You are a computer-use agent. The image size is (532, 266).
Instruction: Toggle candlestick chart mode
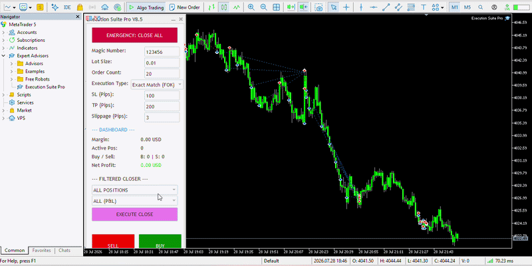click(223, 7)
